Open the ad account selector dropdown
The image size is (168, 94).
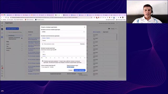point(108,23)
